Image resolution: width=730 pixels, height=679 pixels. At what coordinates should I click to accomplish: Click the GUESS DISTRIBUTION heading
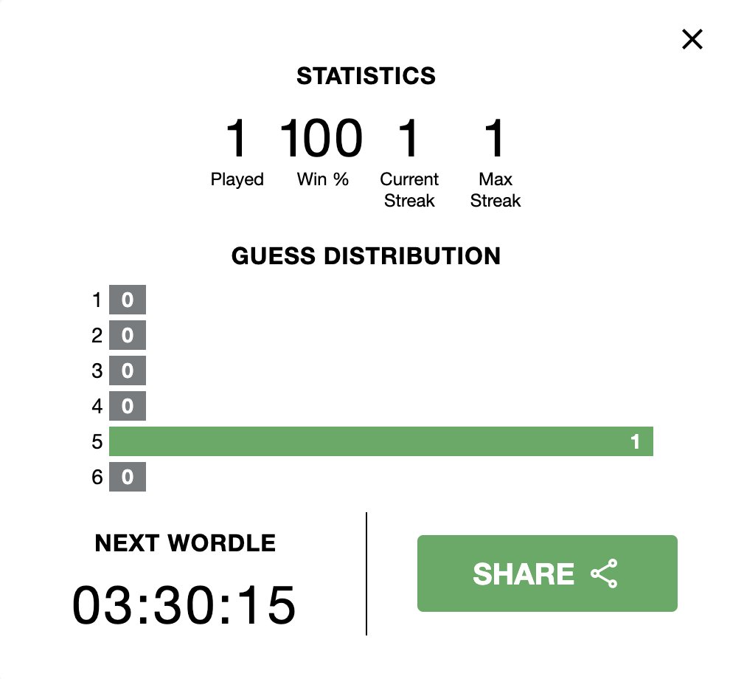[x=366, y=256]
